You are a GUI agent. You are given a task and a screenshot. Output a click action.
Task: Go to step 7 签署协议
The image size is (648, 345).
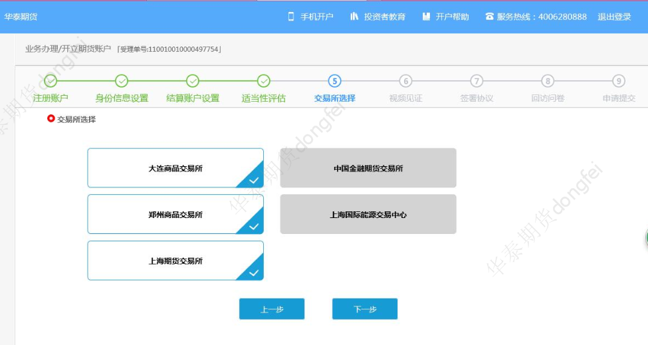(477, 82)
